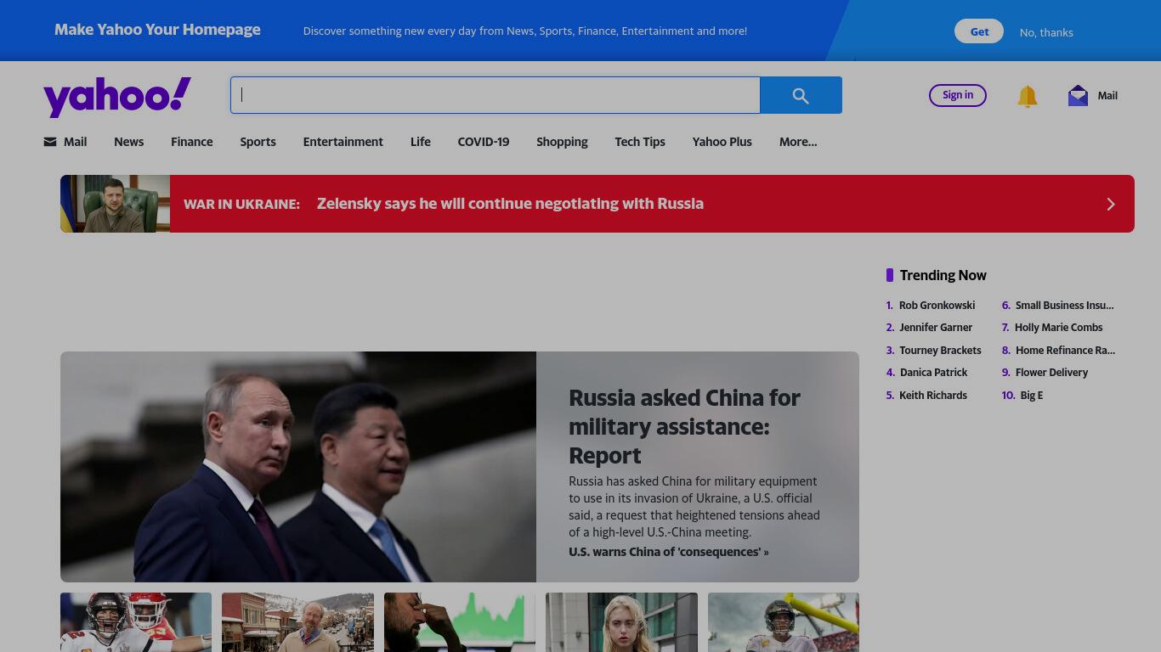Click Make Yahoo Your Homepage title
The width and height of the screenshot is (1161, 652).
(157, 30)
